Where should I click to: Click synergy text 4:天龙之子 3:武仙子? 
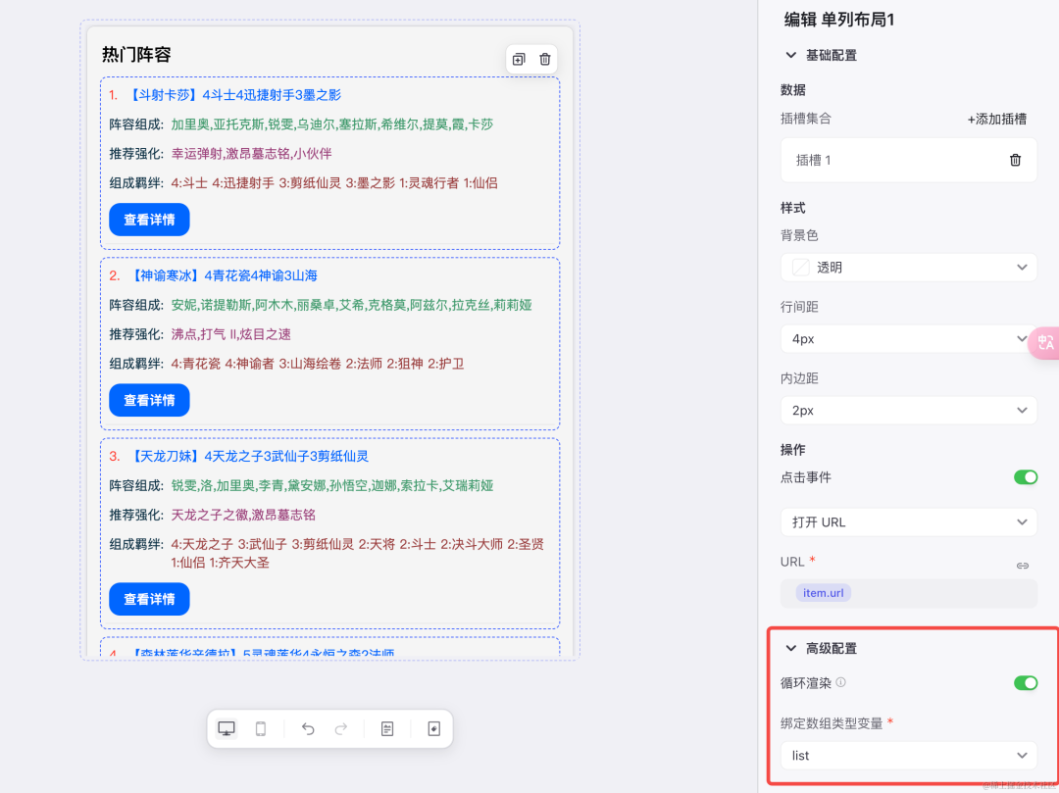[357, 554]
